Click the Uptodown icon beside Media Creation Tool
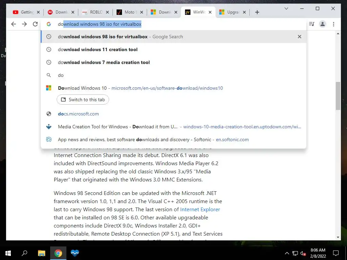The height and width of the screenshot is (260, 347). click(x=49, y=127)
